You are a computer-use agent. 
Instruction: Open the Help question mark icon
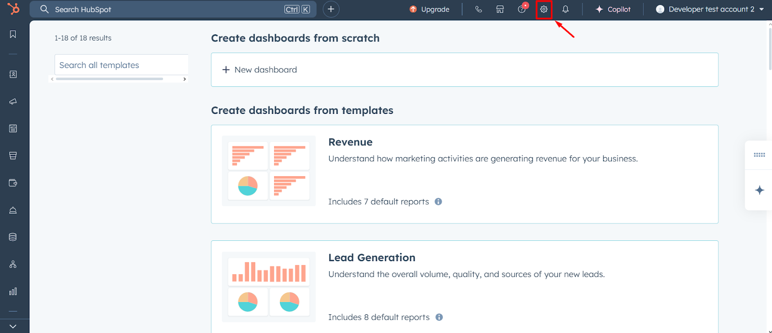point(522,9)
